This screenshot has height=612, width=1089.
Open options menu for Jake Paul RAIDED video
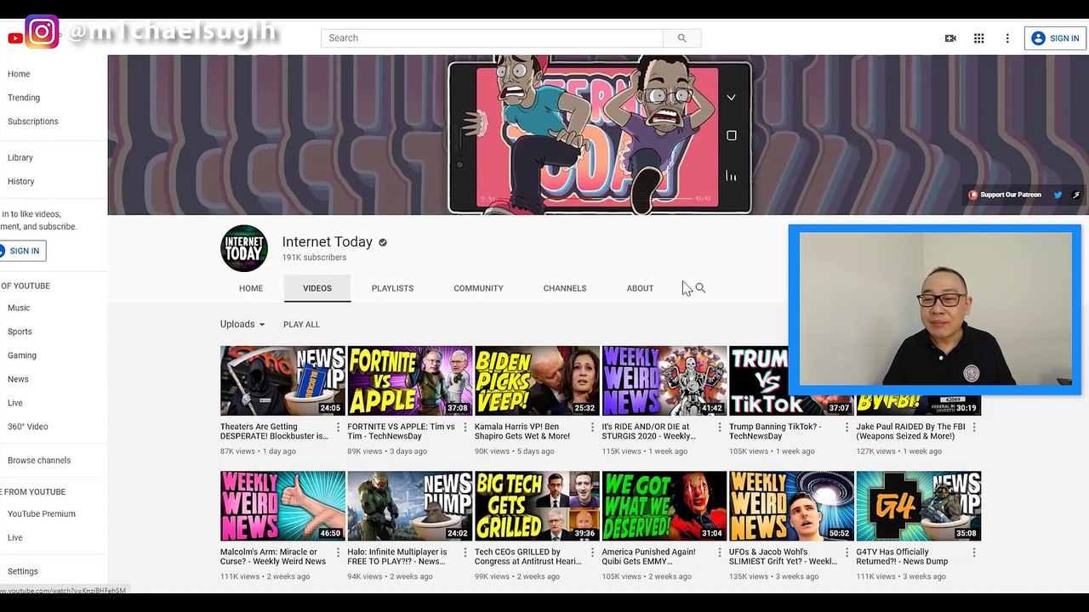(x=973, y=427)
